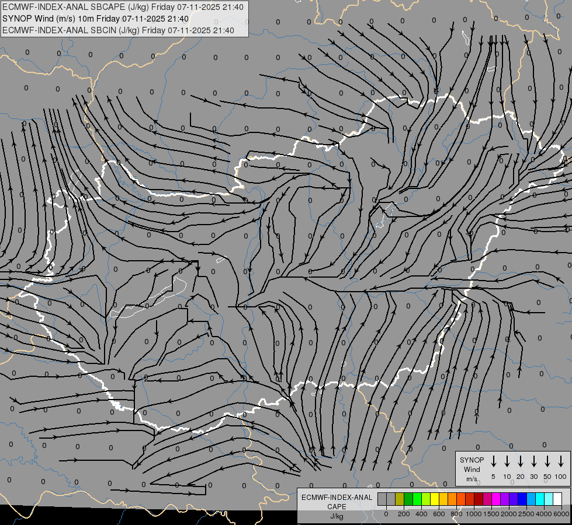Click the first gray swatch in CAPE legend
The image size is (572, 525).
(x=382, y=499)
